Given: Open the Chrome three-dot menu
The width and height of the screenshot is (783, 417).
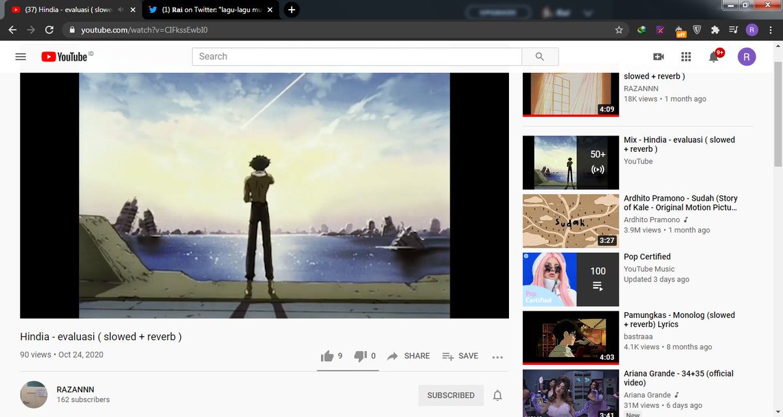Looking at the screenshot, I should [x=771, y=29].
